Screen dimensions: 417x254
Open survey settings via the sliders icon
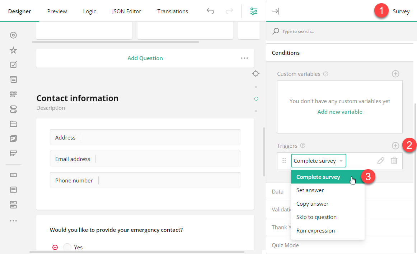coord(254,11)
